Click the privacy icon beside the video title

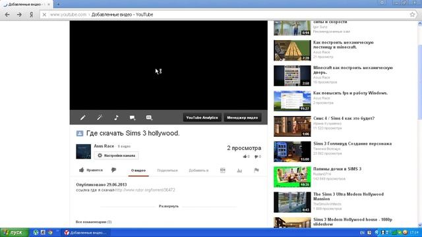[80, 133]
